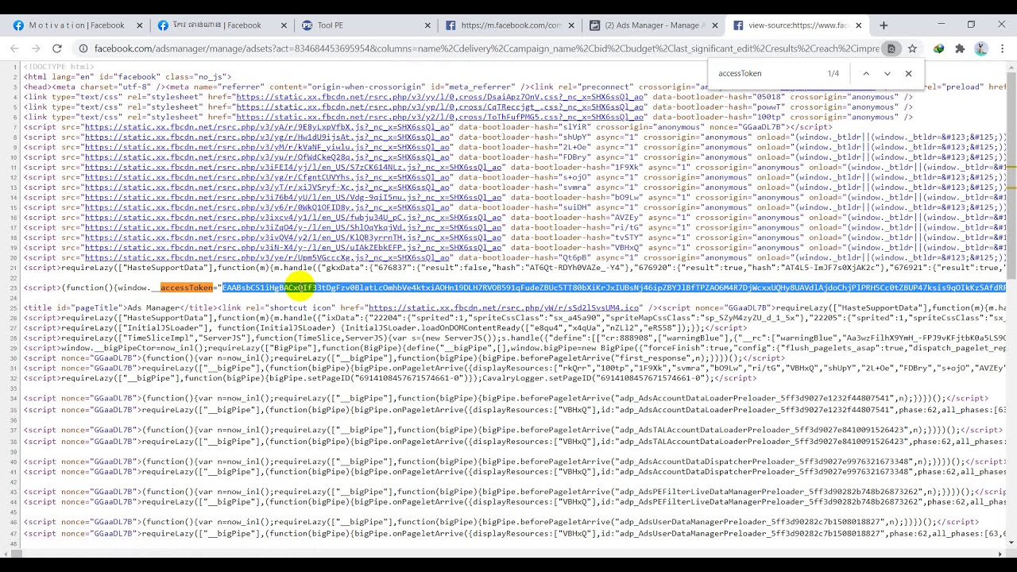The image size is (1017, 572).
Task: Bookmark this page with the star icon
Action: 912,48
